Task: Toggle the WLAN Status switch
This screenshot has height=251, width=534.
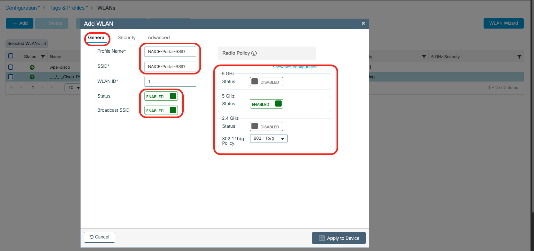Action: tap(161, 96)
